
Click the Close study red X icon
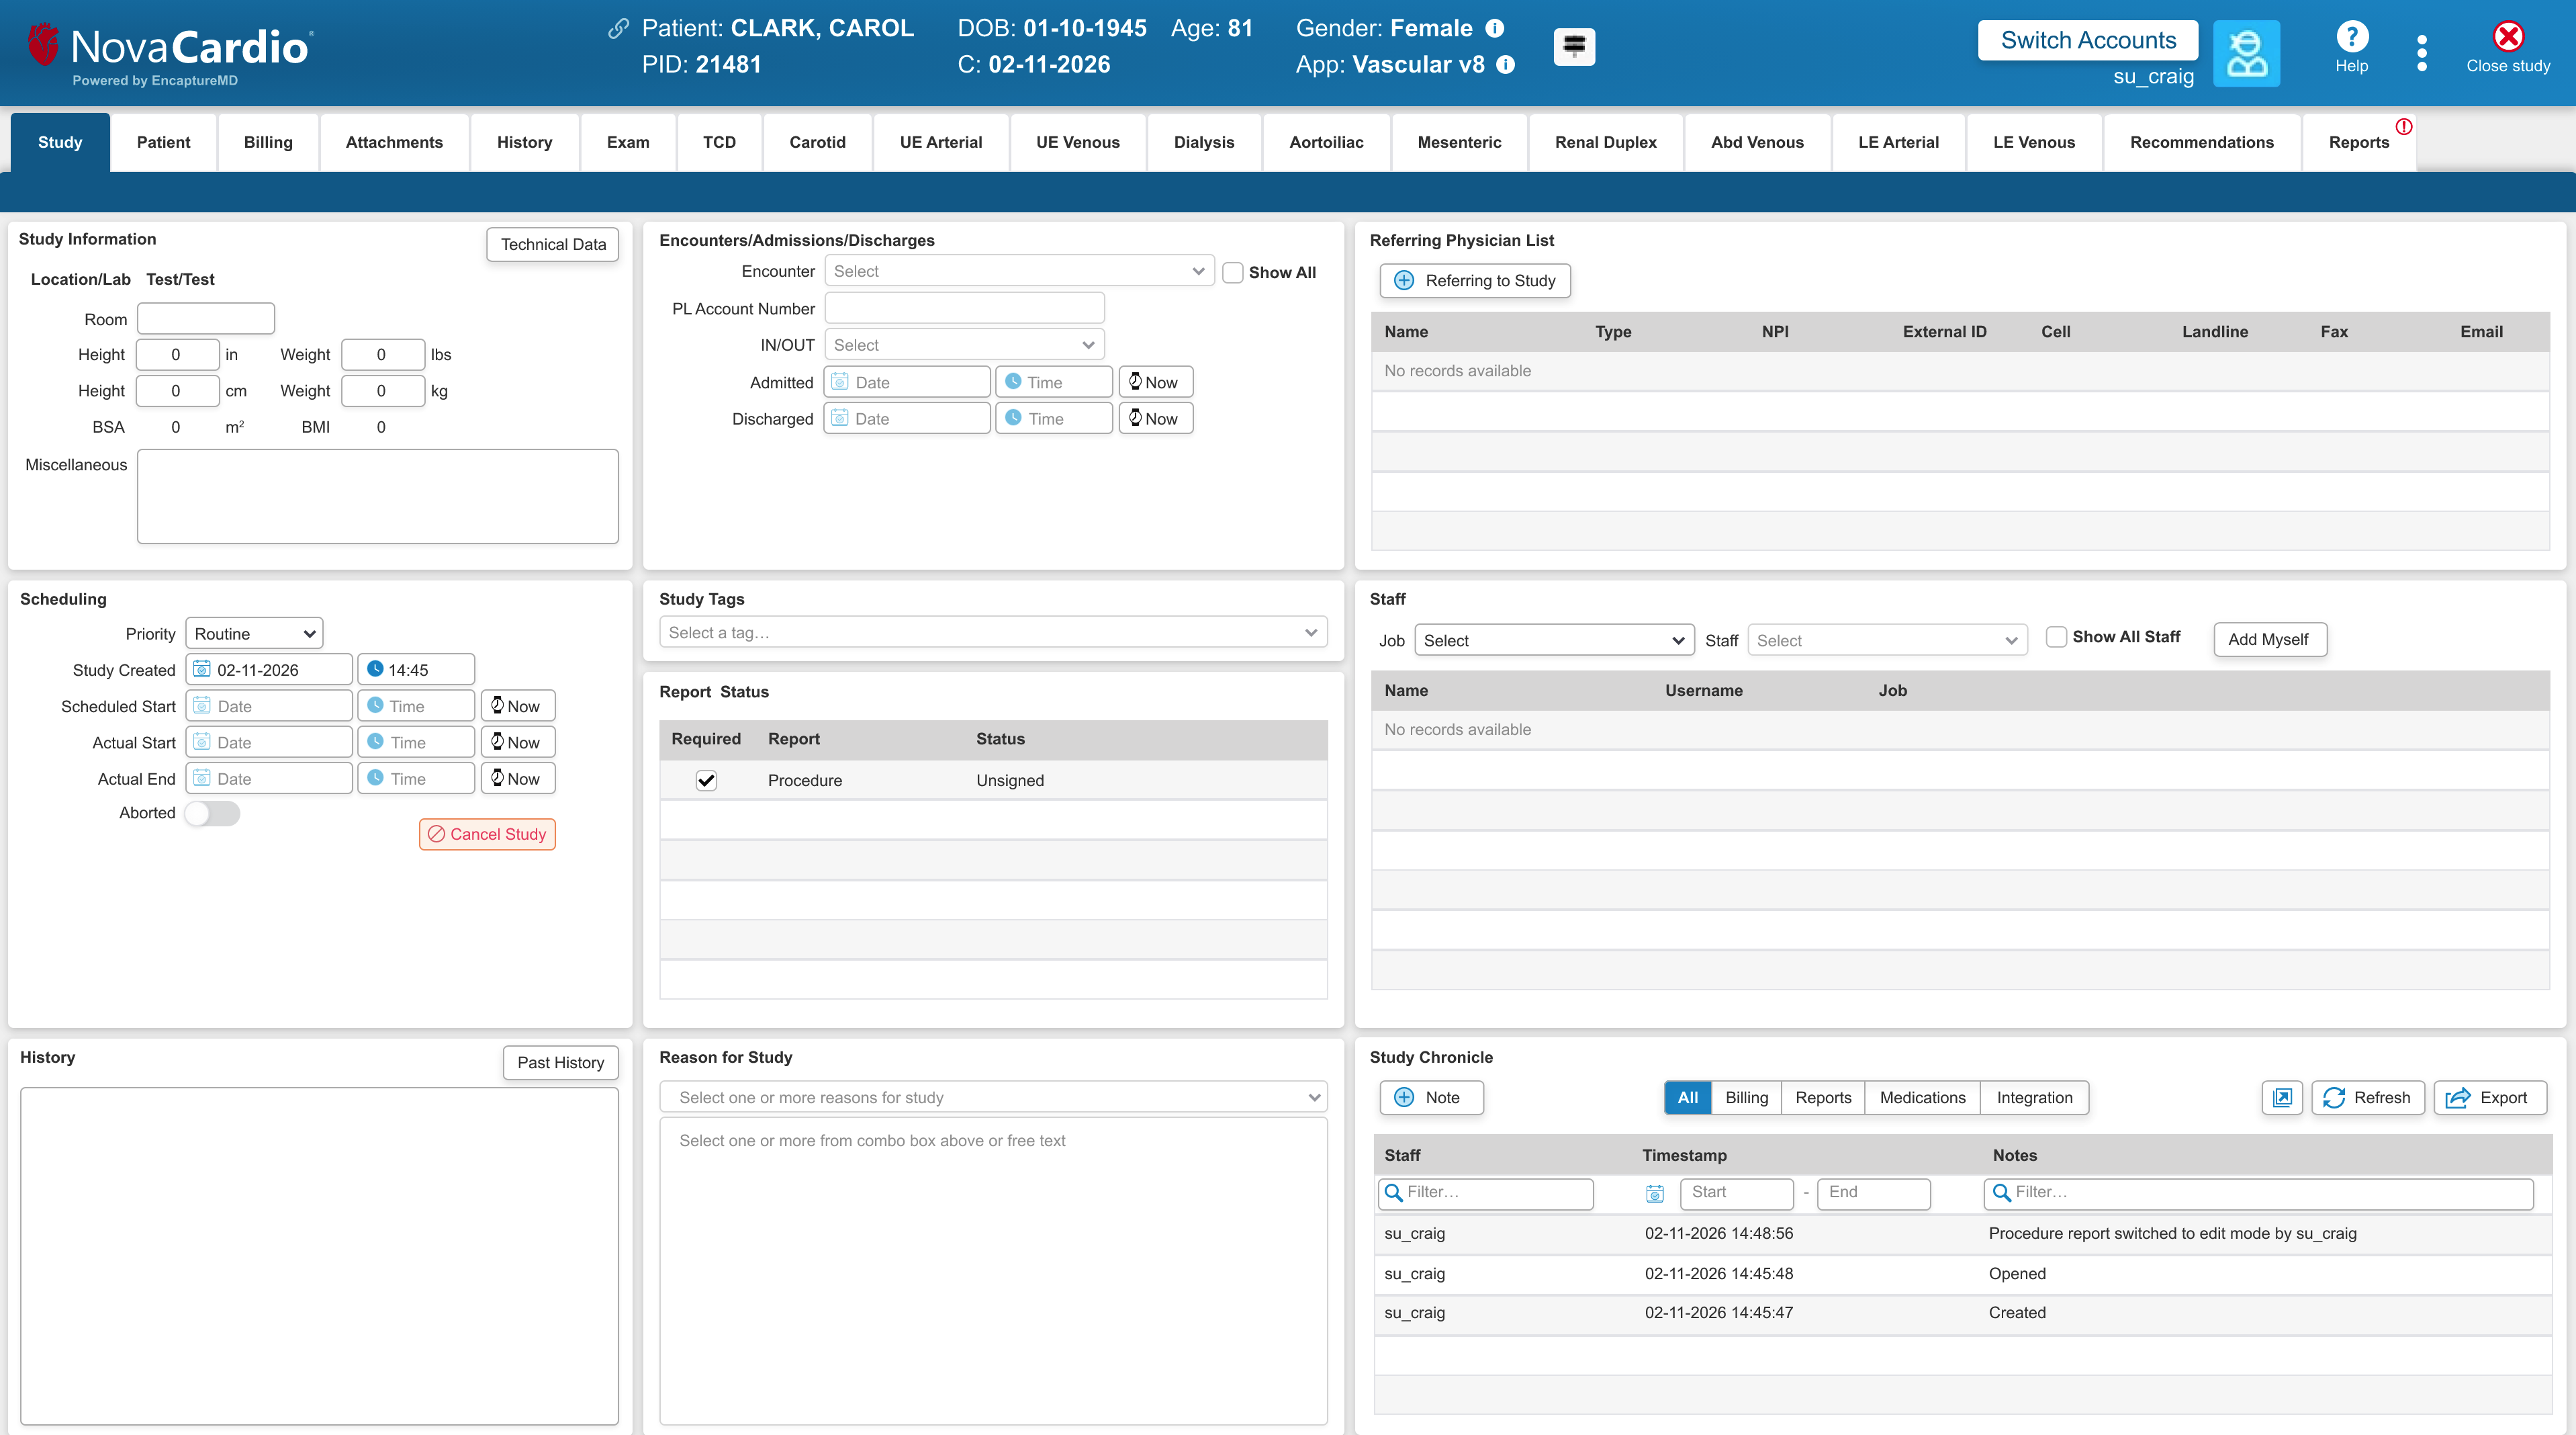coord(2508,36)
